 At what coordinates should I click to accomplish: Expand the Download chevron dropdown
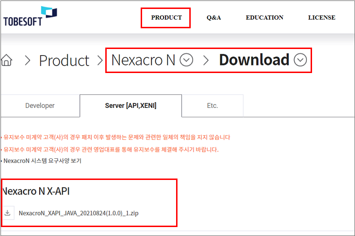click(300, 60)
